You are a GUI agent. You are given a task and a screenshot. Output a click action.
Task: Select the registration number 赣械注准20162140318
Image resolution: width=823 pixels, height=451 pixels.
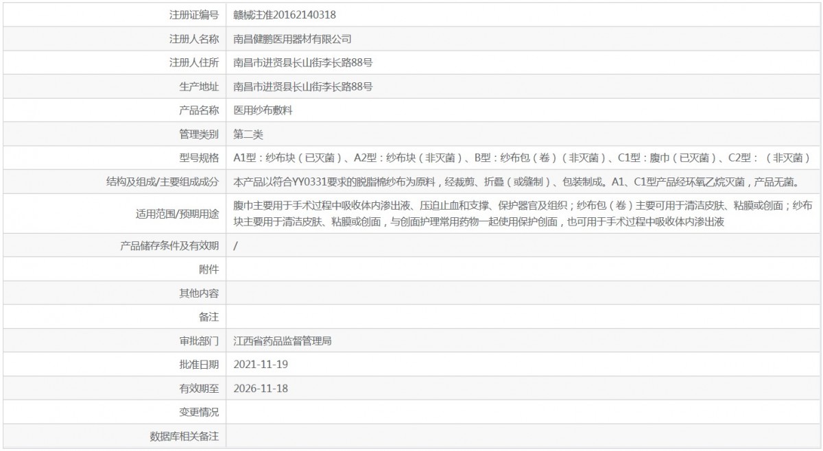285,14
